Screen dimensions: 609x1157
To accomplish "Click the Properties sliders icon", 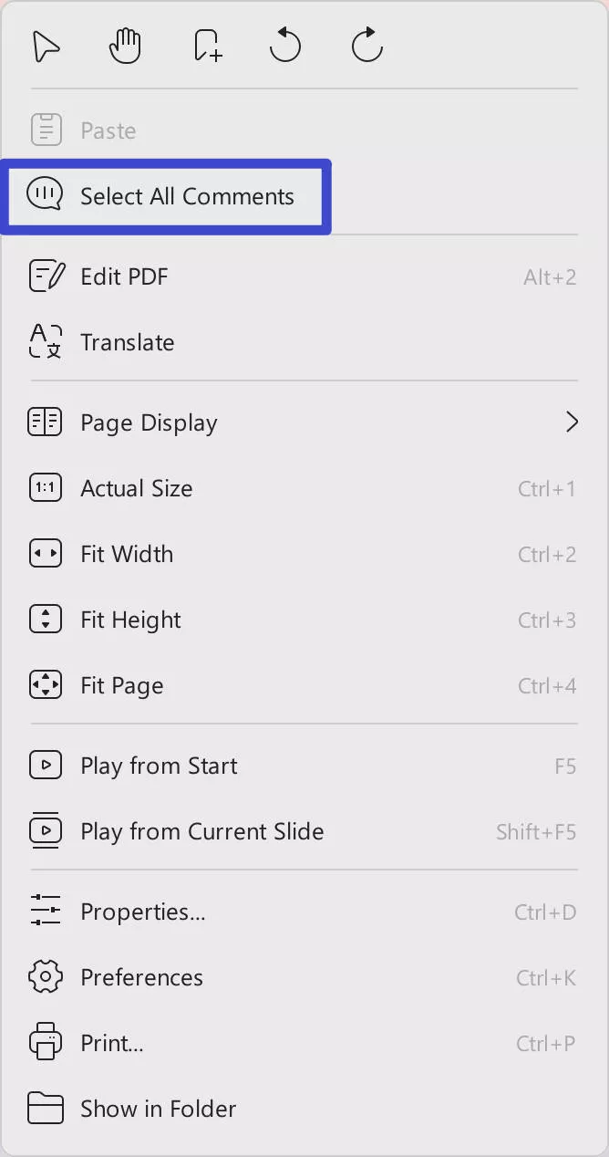I will (x=45, y=911).
